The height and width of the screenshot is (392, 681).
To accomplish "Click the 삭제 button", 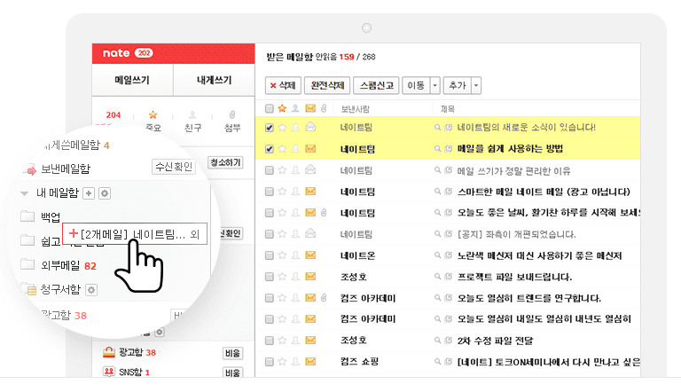I will [283, 86].
